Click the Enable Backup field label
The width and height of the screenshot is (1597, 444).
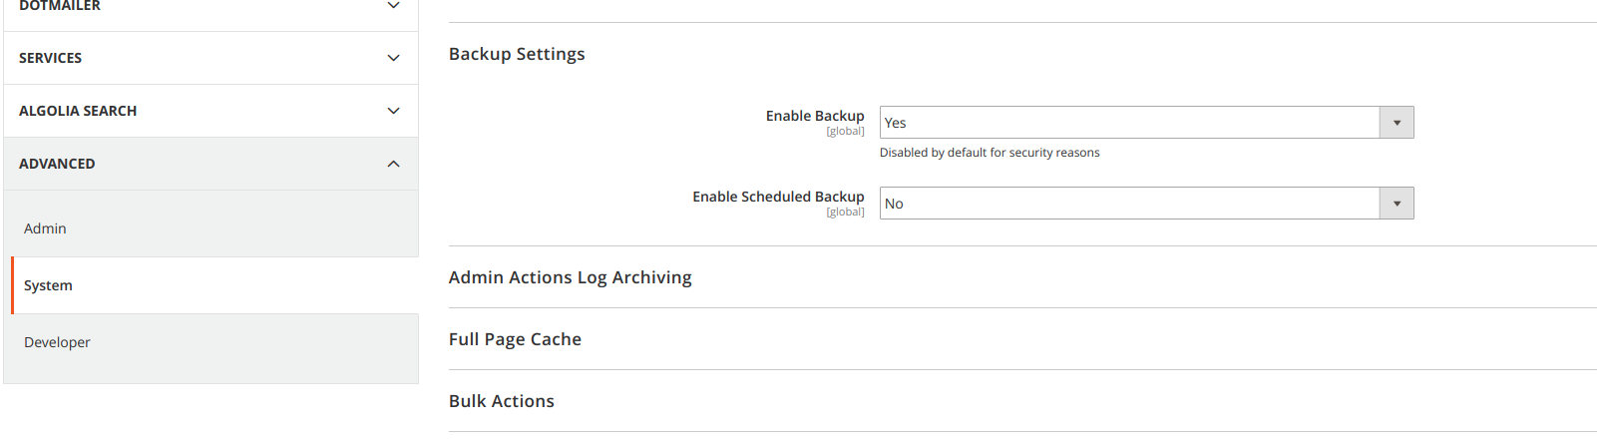click(x=814, y=116)
